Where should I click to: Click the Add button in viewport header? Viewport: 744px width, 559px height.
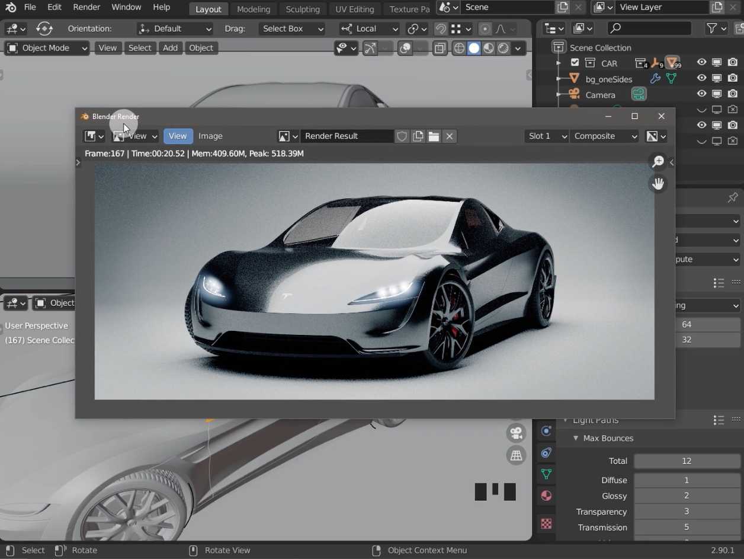click(x=170, y=48)
